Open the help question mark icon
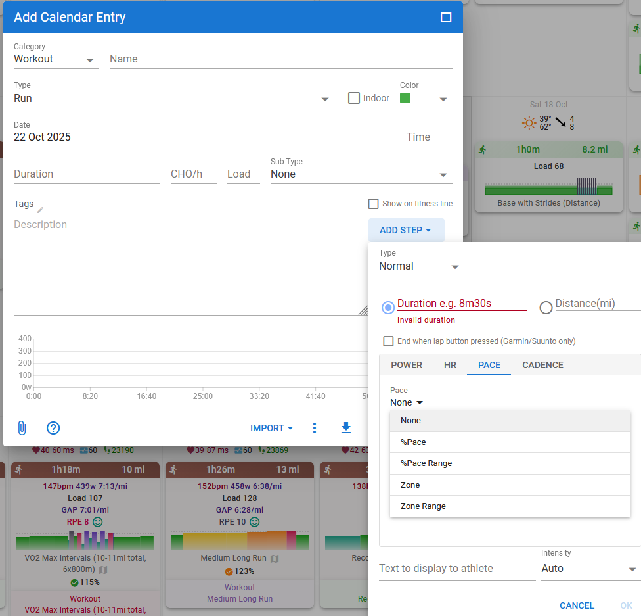The height and width of the screenshot is (616, 641). tap(53, 428)
